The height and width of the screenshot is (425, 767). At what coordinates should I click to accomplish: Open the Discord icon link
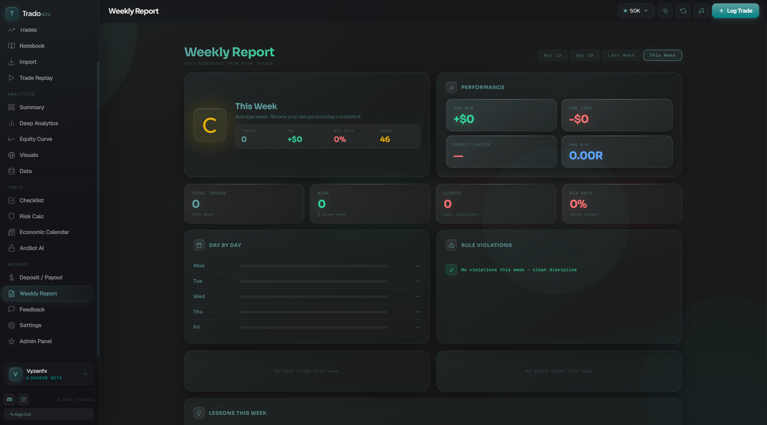coord(9,399)
